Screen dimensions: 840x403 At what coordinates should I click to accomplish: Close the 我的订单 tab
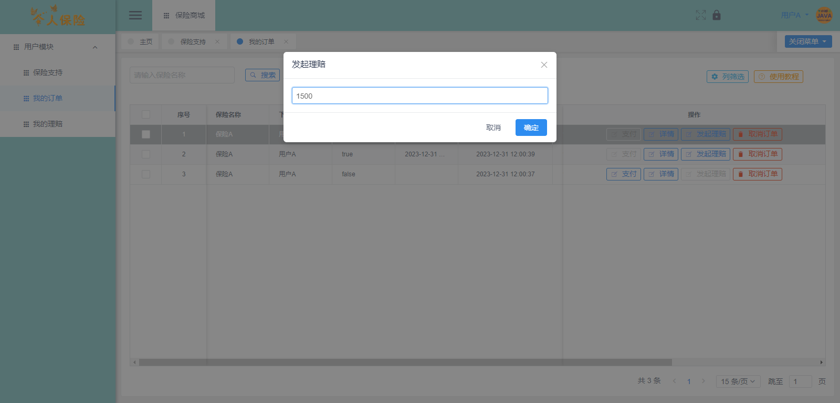pos(286,41)
